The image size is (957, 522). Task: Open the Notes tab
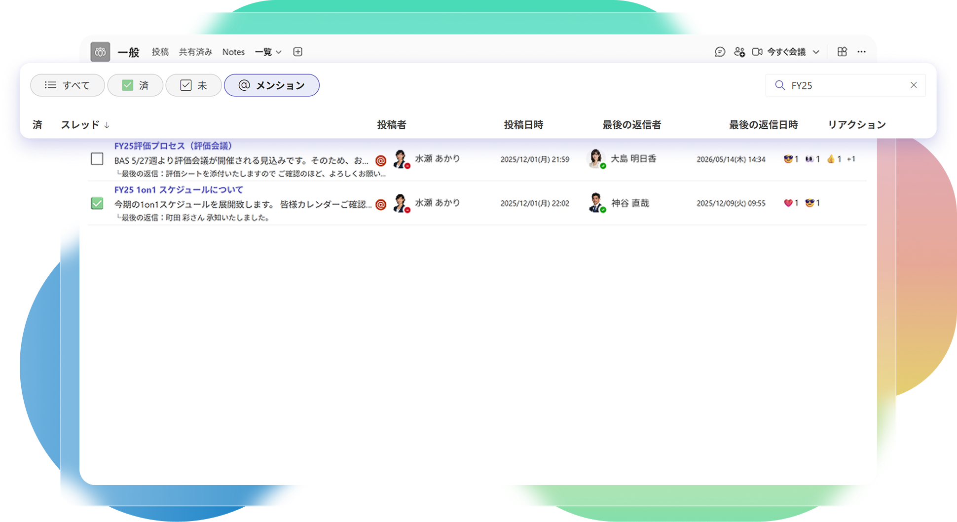[233, 52]
